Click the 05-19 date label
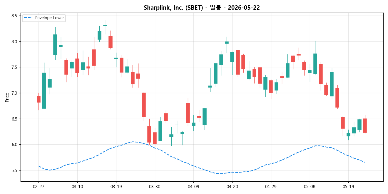The width and height of the screenshot is (388, 194). (x=348, y=186)
